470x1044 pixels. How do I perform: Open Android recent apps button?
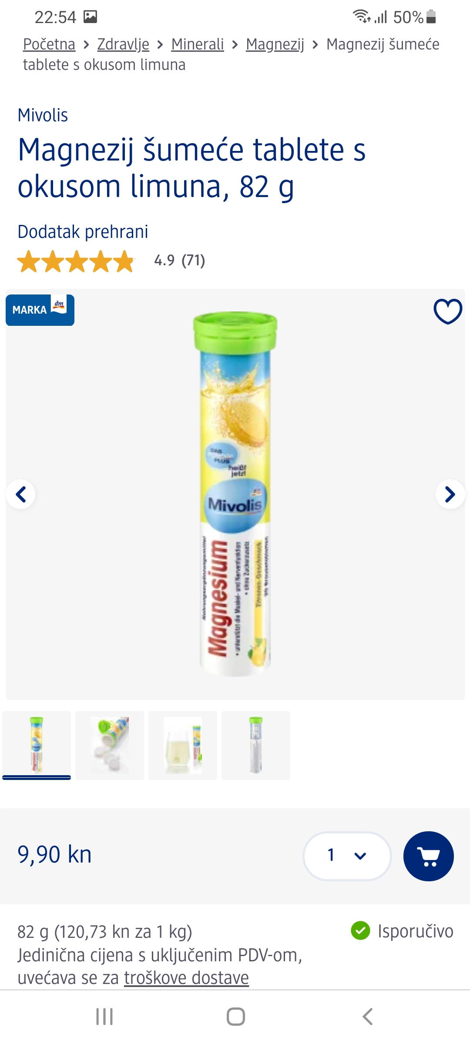click(104, 1017)
